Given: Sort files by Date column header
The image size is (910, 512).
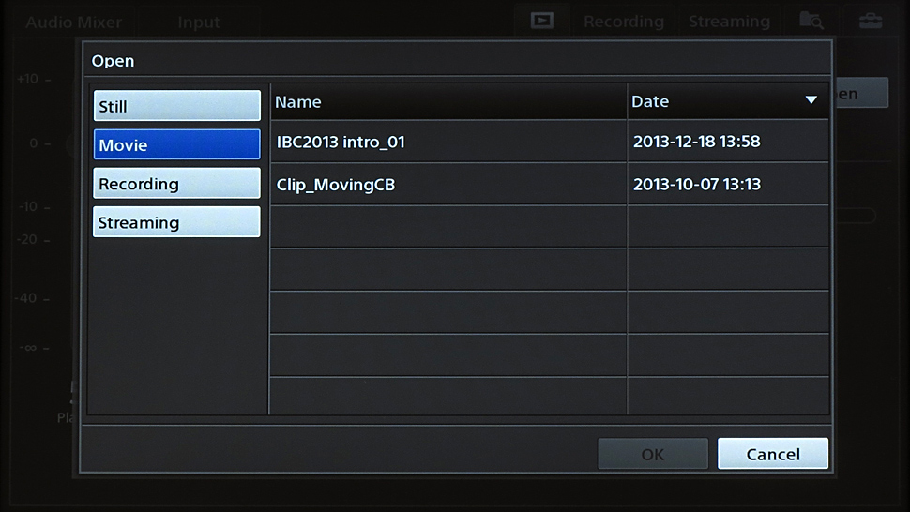Looking at the screenshot, I should click(x=713, y=101).
